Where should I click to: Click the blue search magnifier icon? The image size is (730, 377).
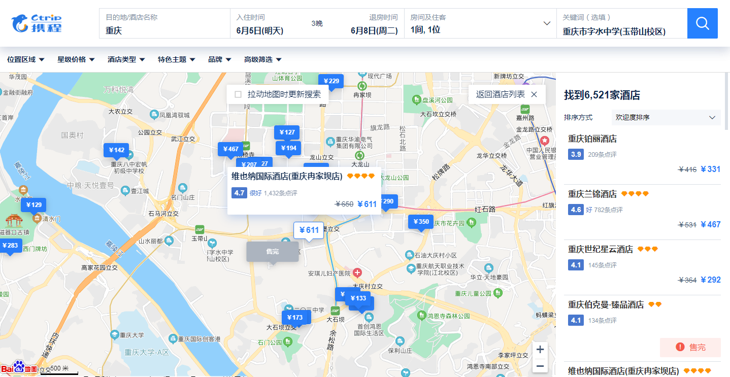click(x=703, y=23)
